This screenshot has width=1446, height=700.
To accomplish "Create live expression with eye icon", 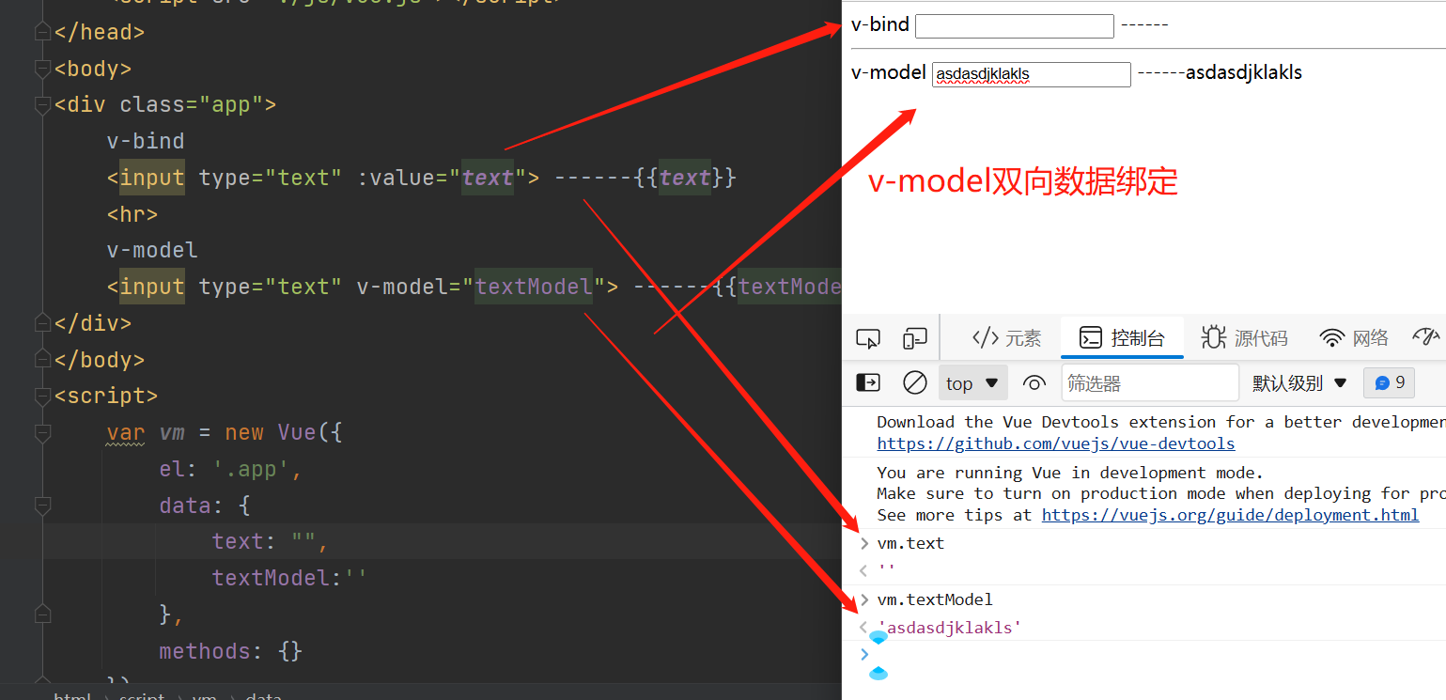I will pos(1034,382).
